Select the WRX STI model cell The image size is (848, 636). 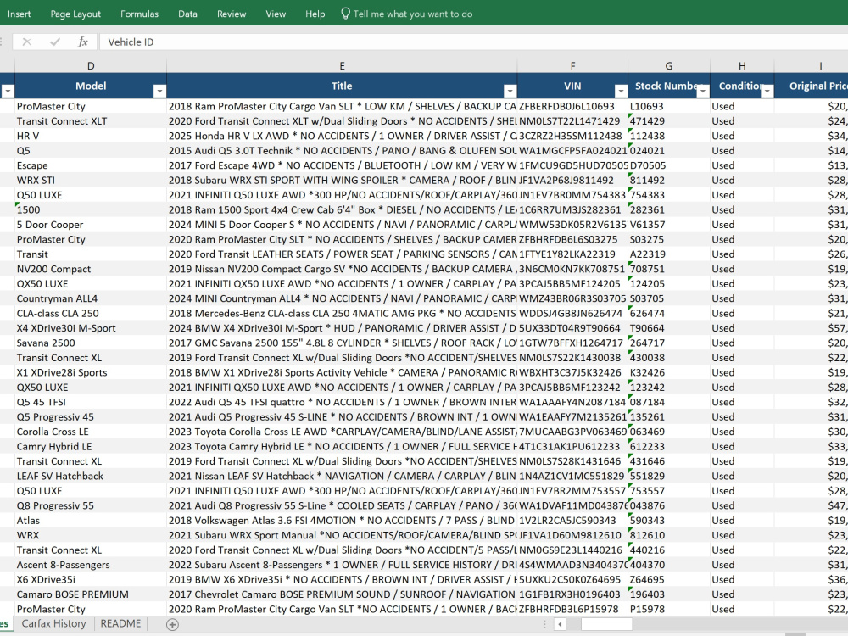91,180
